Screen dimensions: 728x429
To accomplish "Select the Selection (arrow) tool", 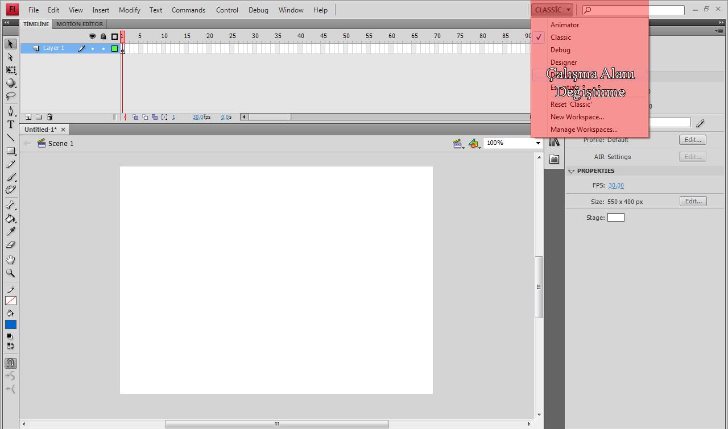I will 10,44.
